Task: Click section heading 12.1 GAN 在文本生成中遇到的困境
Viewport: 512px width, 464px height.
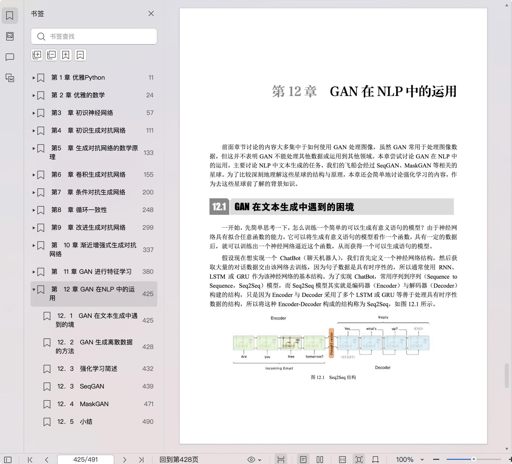Action: pyautogui.click(x=332, y=207)
